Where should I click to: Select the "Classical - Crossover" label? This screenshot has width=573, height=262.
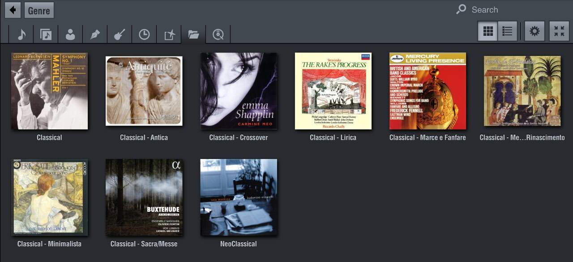pyautogui.click(x=239, y=137)
